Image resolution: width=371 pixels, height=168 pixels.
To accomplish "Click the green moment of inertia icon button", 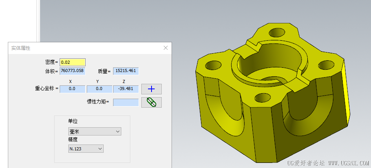I will click(x=152, y=102).
